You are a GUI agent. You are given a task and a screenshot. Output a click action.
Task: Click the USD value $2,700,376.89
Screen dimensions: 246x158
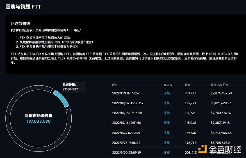221,113
